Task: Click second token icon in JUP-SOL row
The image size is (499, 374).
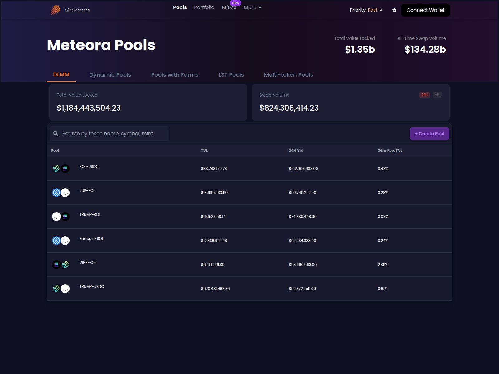Action: (x=65, y=193)
